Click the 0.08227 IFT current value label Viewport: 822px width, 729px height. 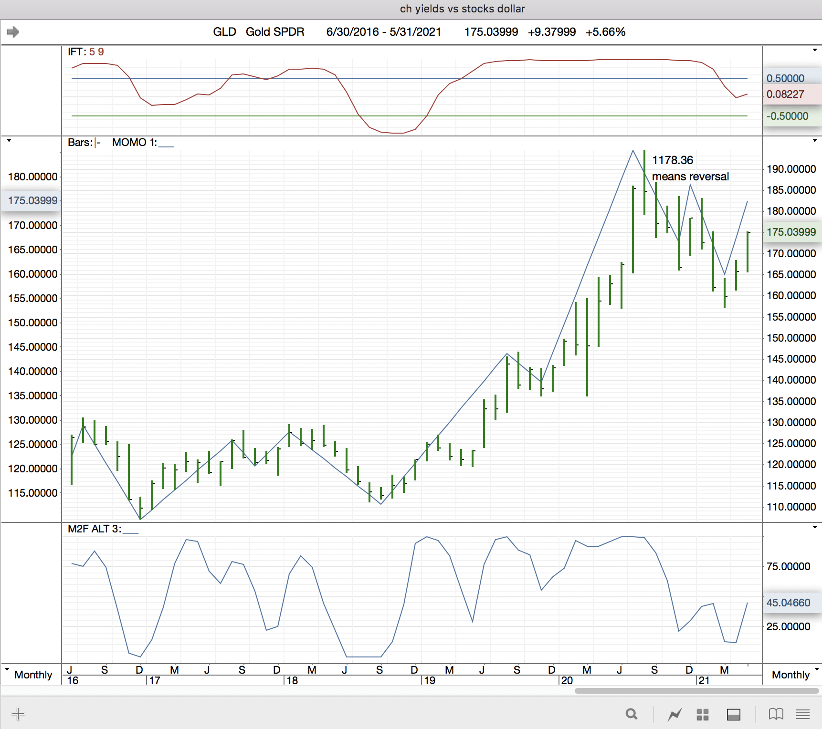click(x=785, y=94)
